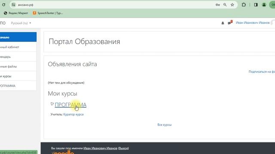Open notifications bell icon
This screenshot has height=154, width=275.
[223, 23]
